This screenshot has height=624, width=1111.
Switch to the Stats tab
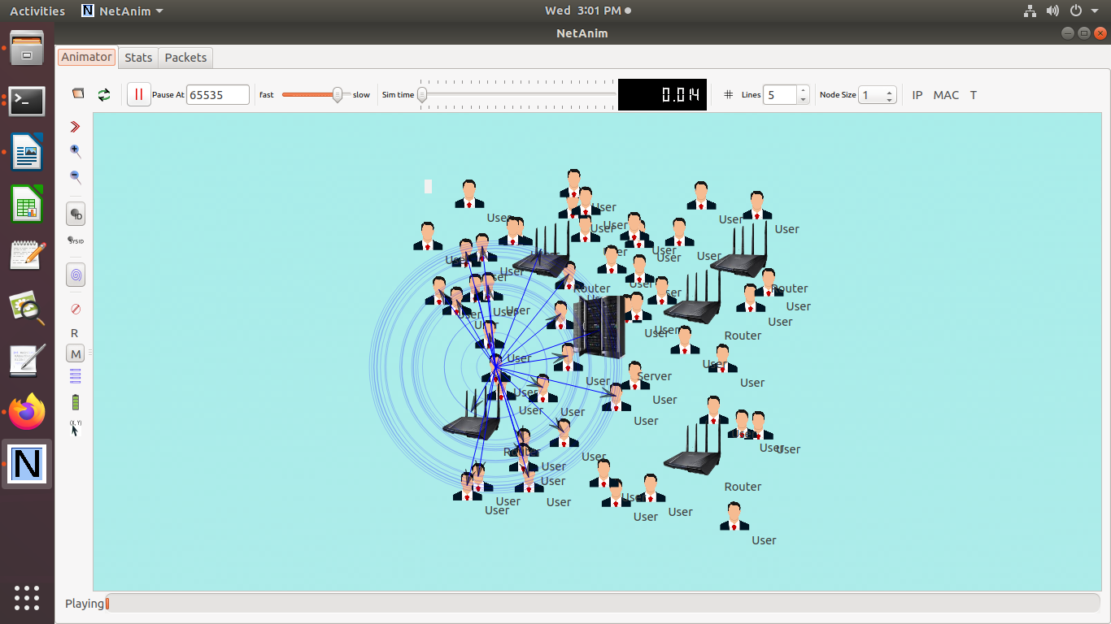pyautogui.click(x=138, y=57)
